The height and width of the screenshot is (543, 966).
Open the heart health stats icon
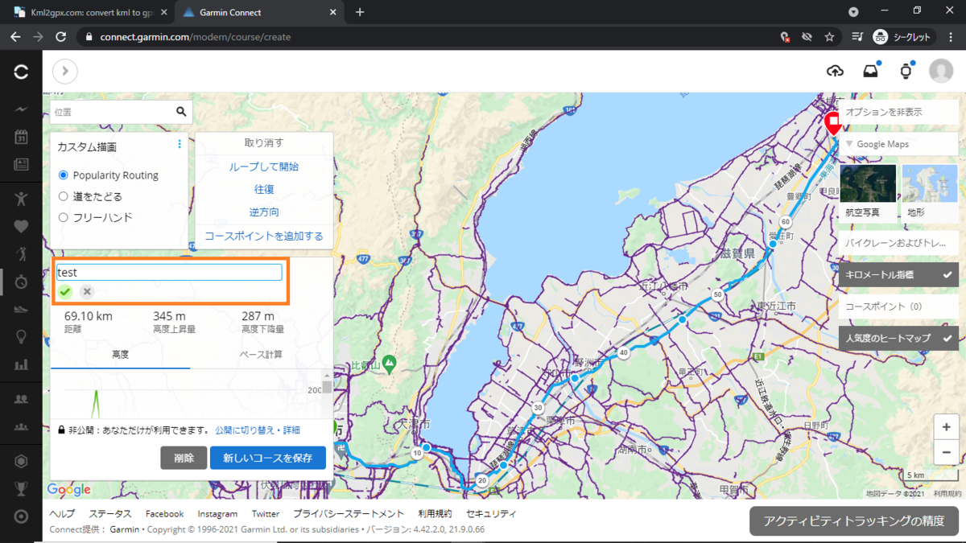tap(21, 226)
